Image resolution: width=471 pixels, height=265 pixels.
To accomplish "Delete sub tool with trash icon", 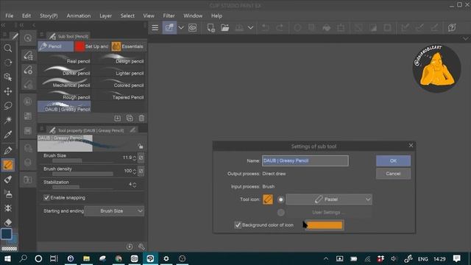I will [141, 118].
